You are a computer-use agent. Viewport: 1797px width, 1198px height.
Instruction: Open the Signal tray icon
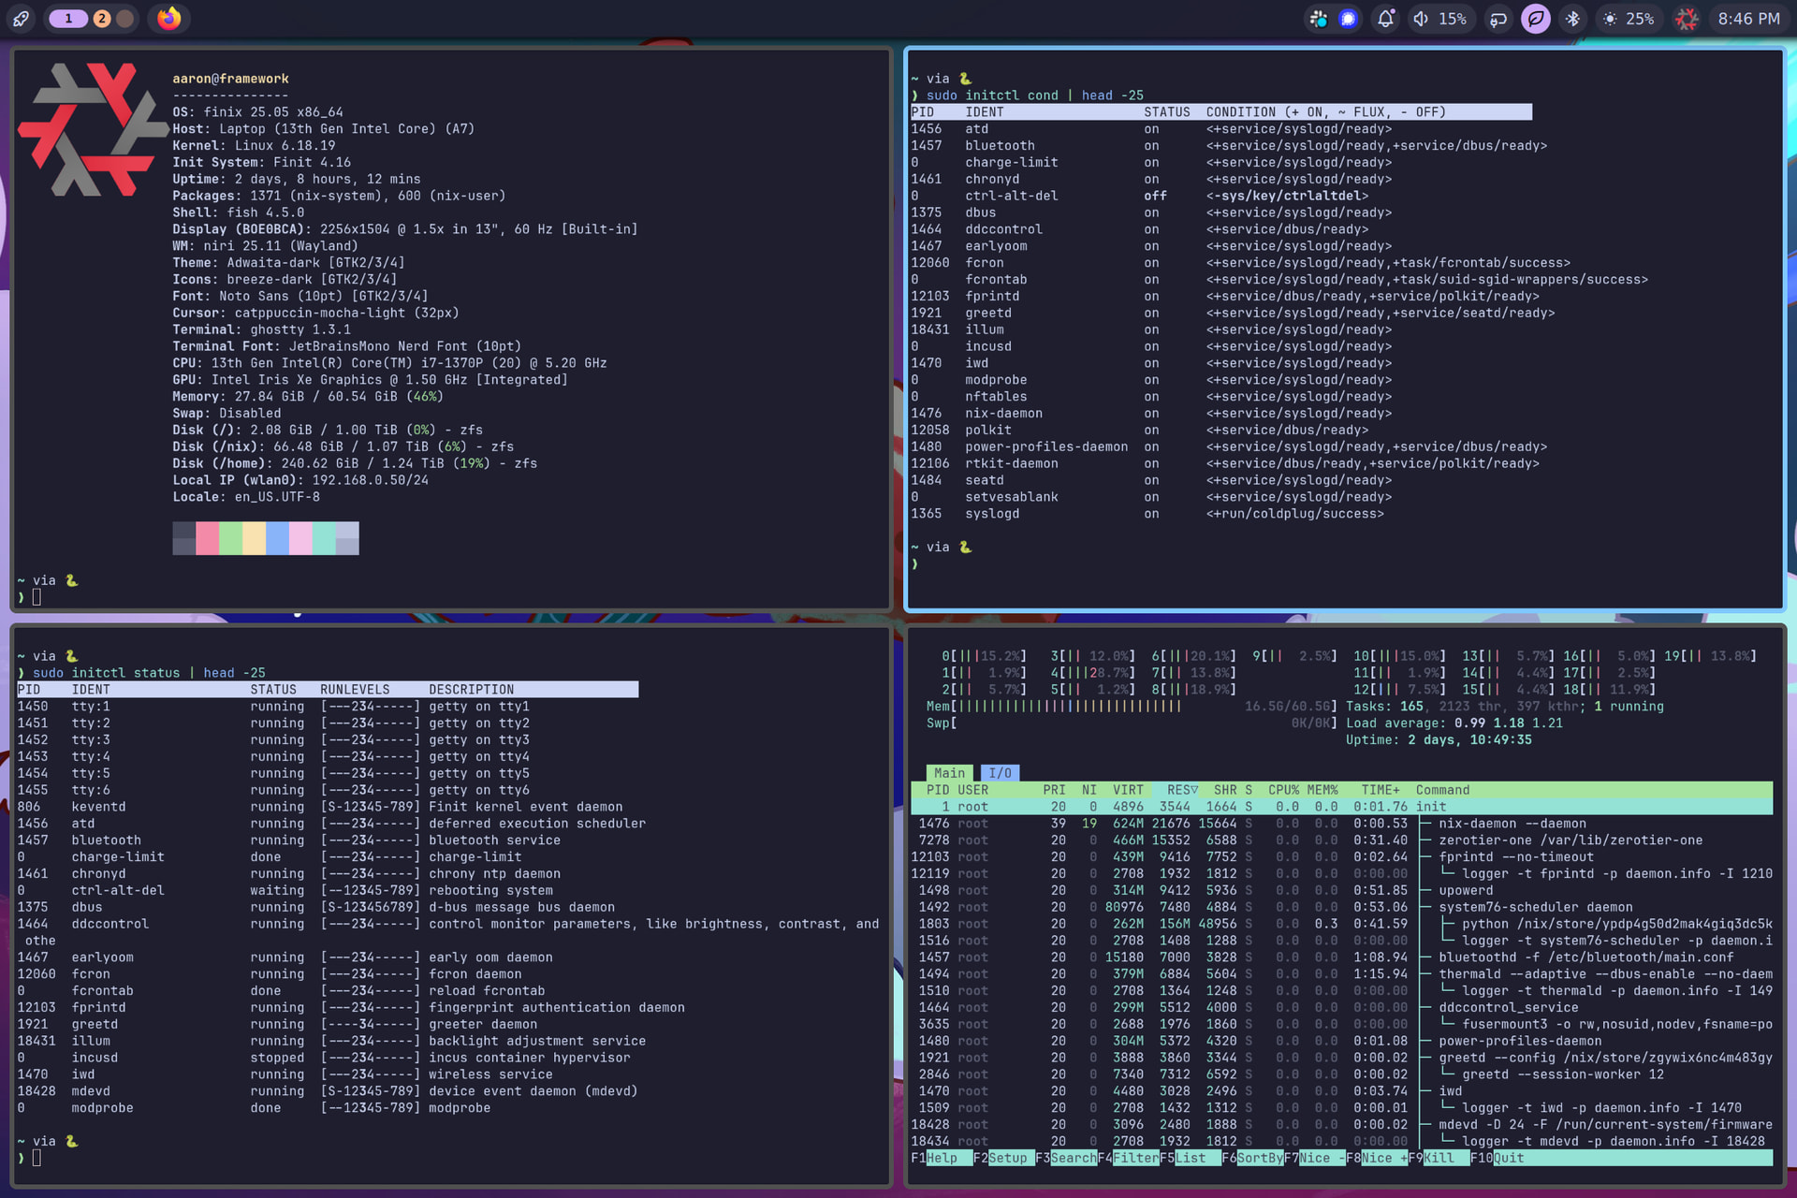point(1348,19)
